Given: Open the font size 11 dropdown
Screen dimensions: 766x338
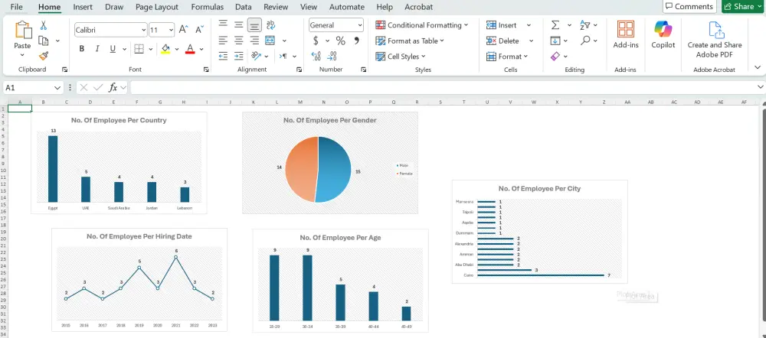Looking at the screenshot, I should pyautogui.click(x=171, y=31).
